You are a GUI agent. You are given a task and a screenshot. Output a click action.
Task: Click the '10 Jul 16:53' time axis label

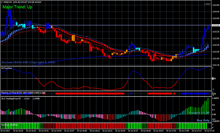coord(158,131)
